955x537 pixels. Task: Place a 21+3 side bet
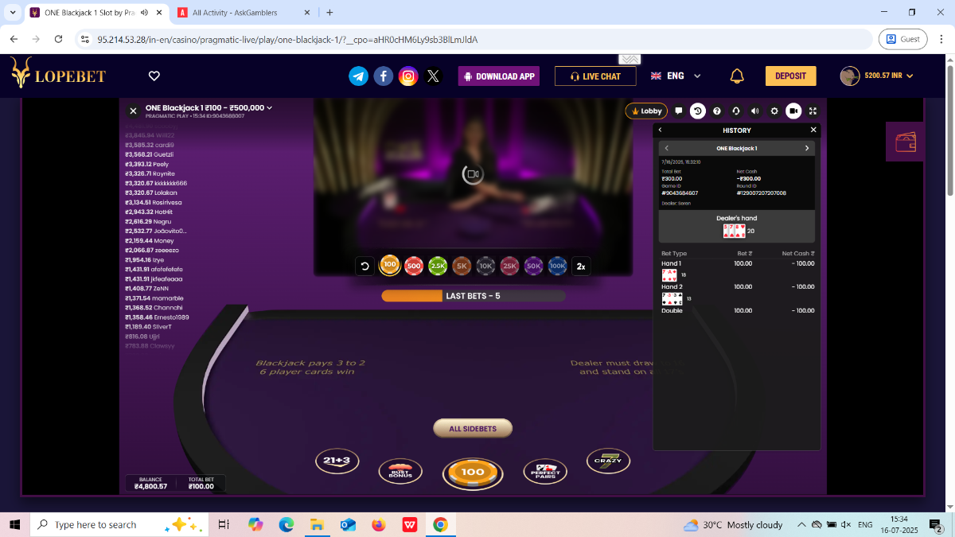(x=337, y=461)
